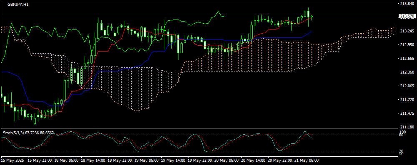Click the 212.360 price axis label

click(x=407, y=72)
